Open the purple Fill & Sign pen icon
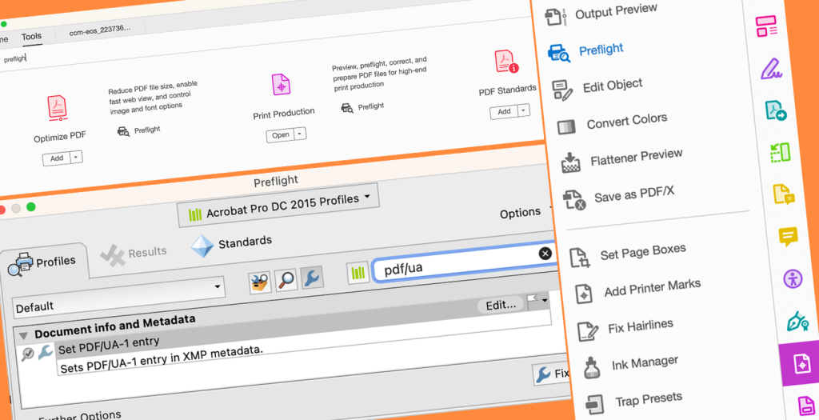 [770, 69]
